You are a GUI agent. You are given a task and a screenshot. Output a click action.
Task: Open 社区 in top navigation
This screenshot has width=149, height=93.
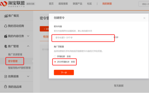click(x=89, y=4)
